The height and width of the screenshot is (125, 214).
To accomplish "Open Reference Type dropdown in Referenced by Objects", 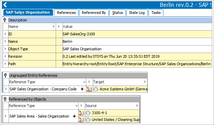I will coord(76,106).
